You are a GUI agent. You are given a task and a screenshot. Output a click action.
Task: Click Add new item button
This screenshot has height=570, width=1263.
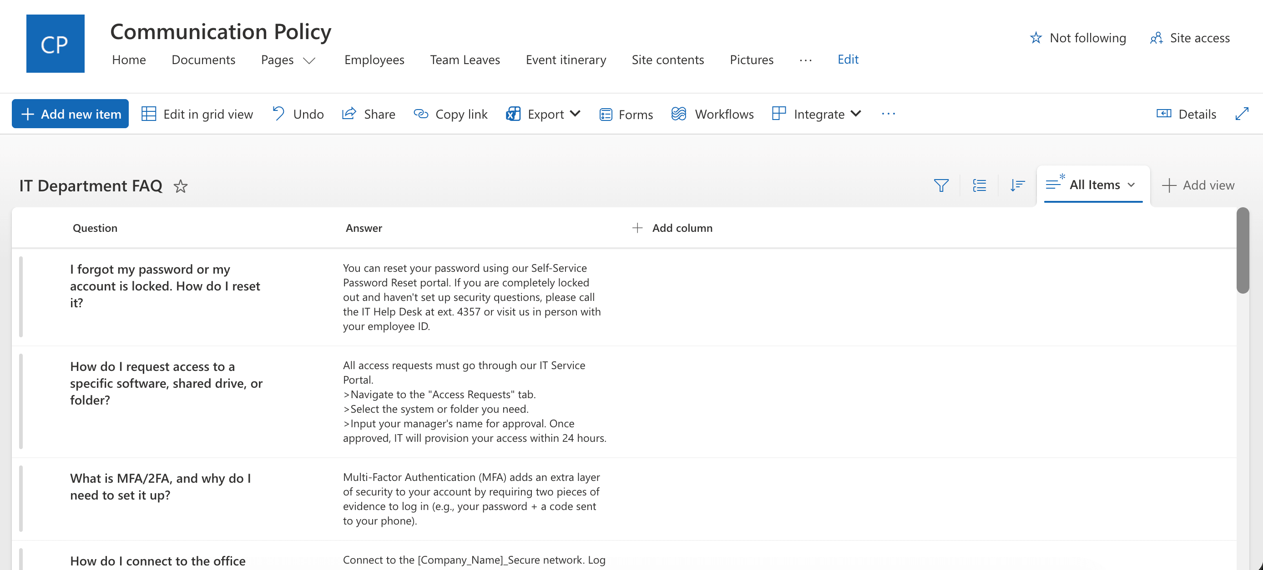70,114
